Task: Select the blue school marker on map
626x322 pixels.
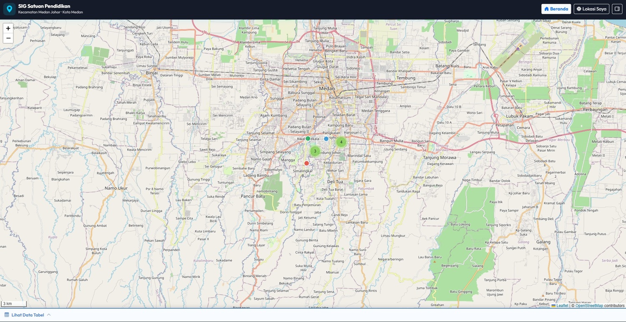Action: [x=326, y=139]
